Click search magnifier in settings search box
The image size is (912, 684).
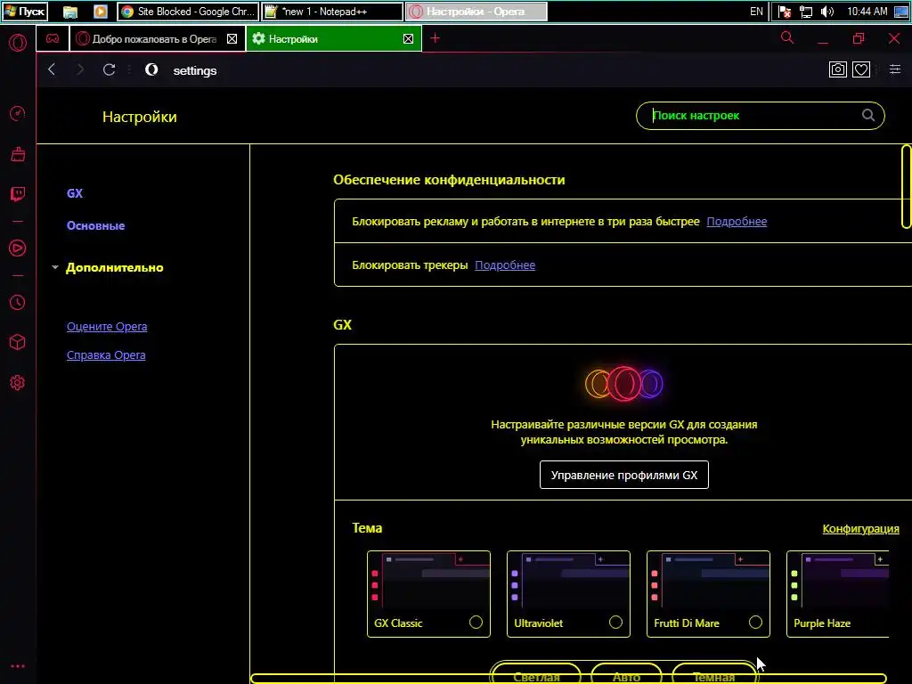(x=867, y=115)
